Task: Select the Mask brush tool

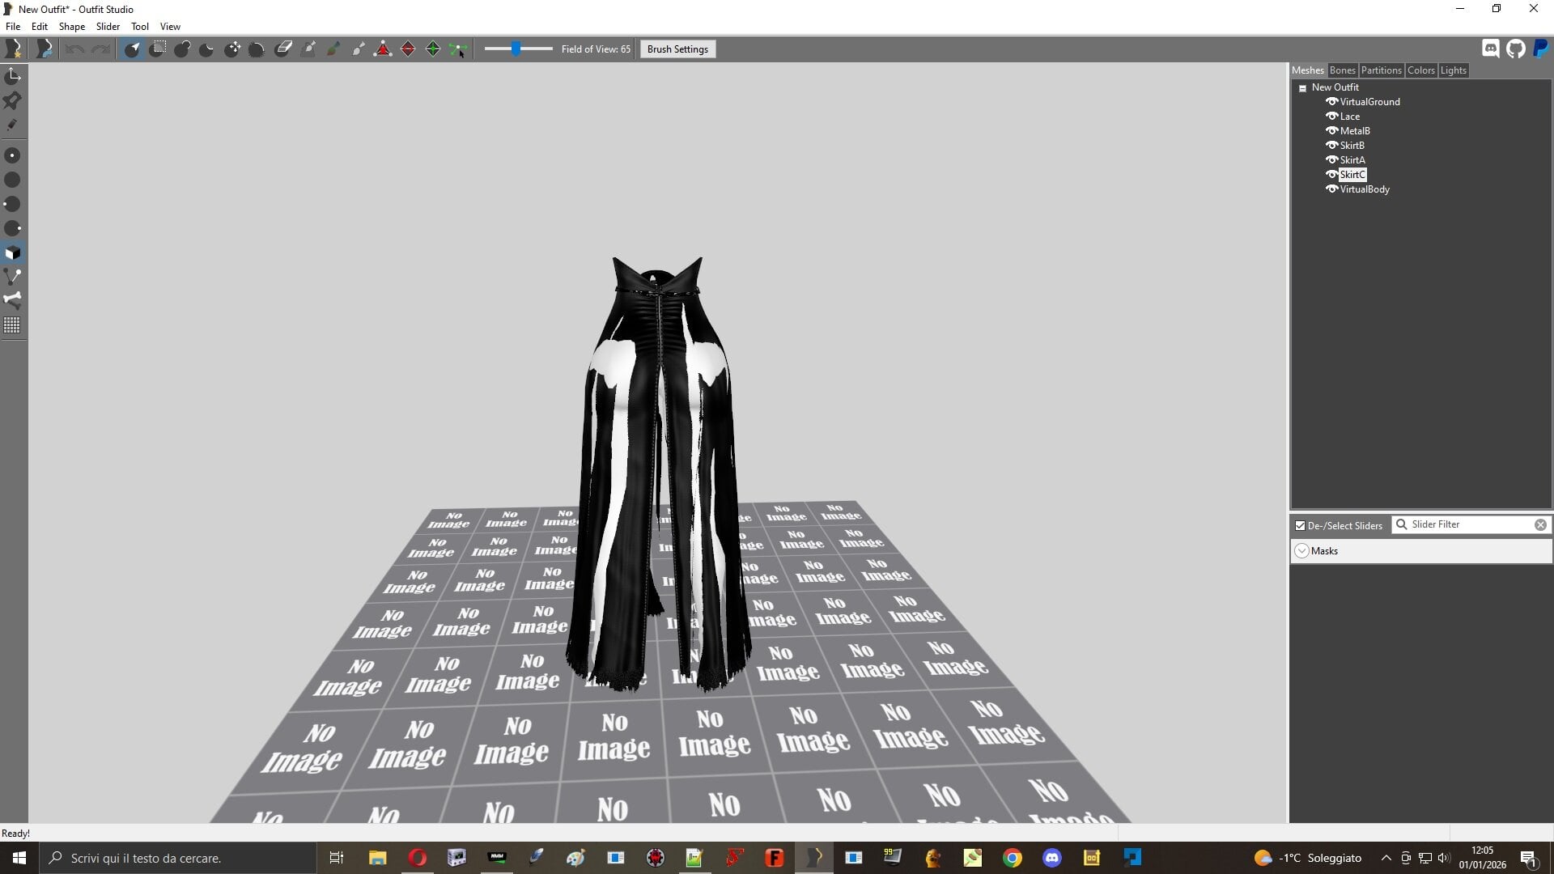Action: click(158, 49)
